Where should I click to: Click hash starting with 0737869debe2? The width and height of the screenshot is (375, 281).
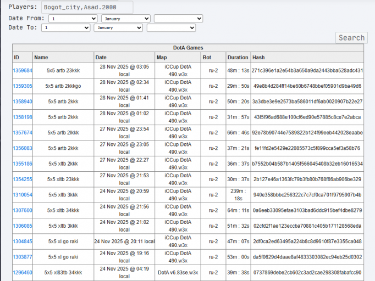click(x=307, y=272)
